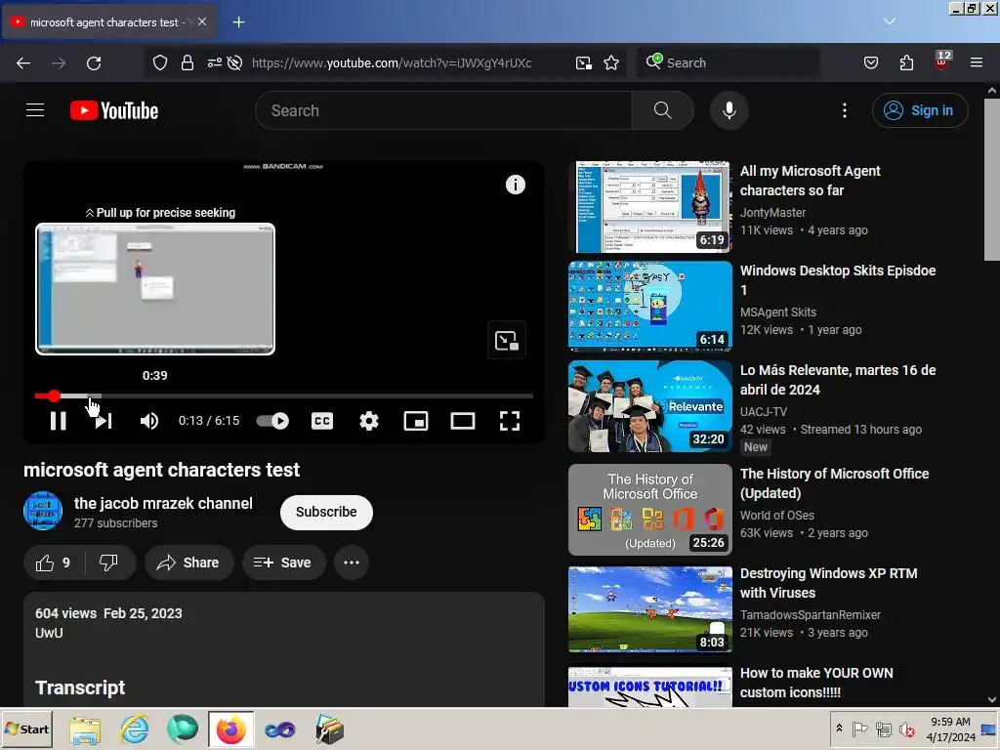Save the video to a playlist
Image resolution: width=1000 pixels, height=750 pixels.
click(283, 562)
